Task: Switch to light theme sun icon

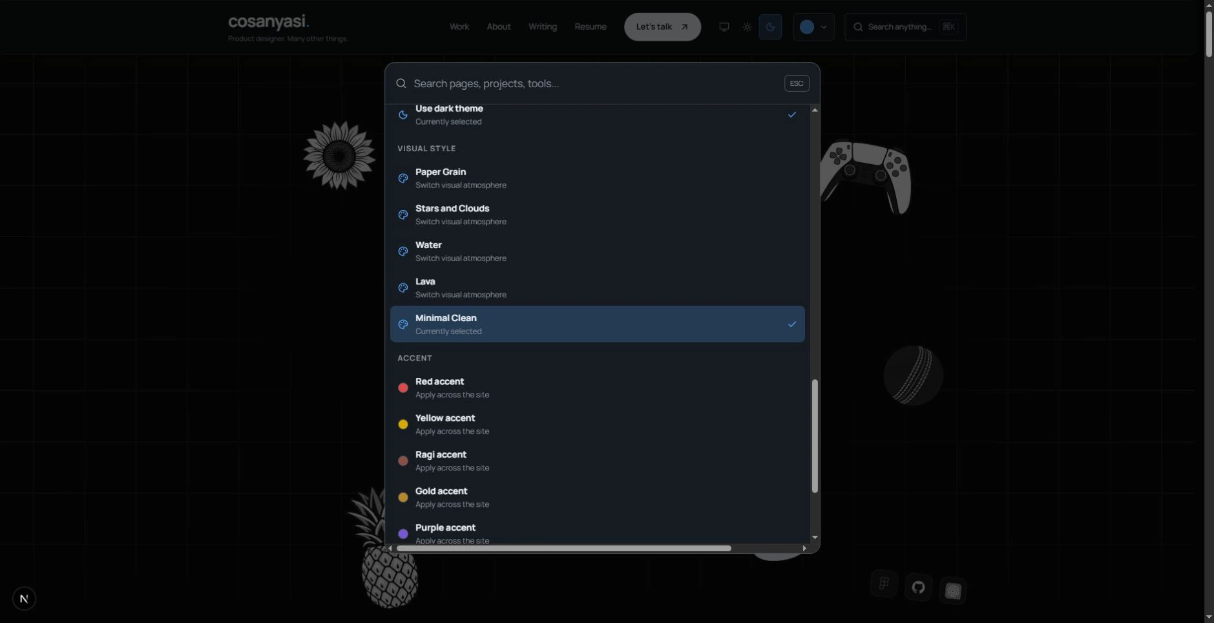Action: click(747, 26)
